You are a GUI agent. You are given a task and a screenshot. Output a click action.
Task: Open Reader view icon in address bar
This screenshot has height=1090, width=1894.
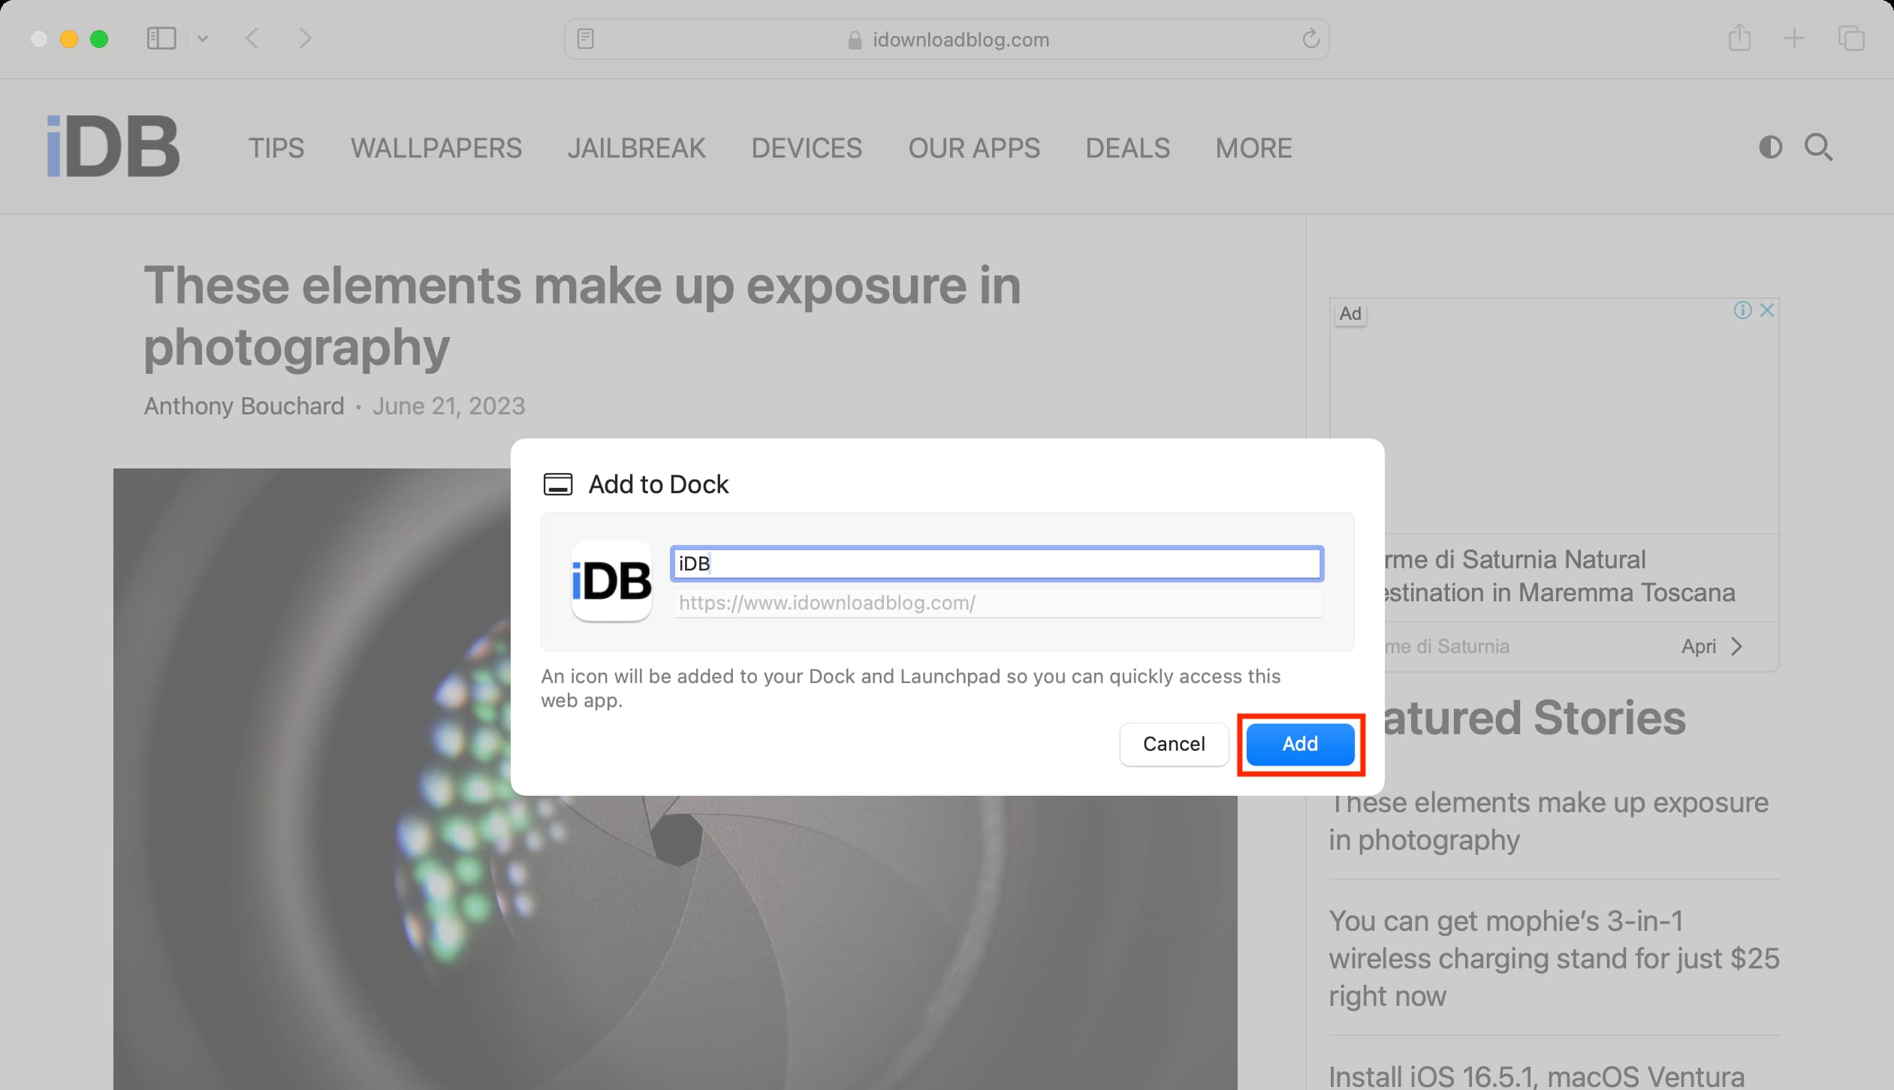(x=586, y=38)
